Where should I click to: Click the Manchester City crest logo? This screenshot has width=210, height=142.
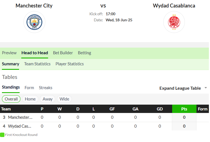[35, 22]
